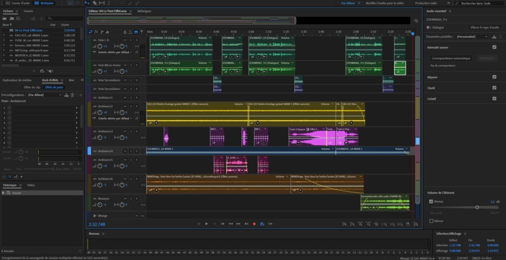
Task: Enable the Silence checkbox
Action: [431, 221]
